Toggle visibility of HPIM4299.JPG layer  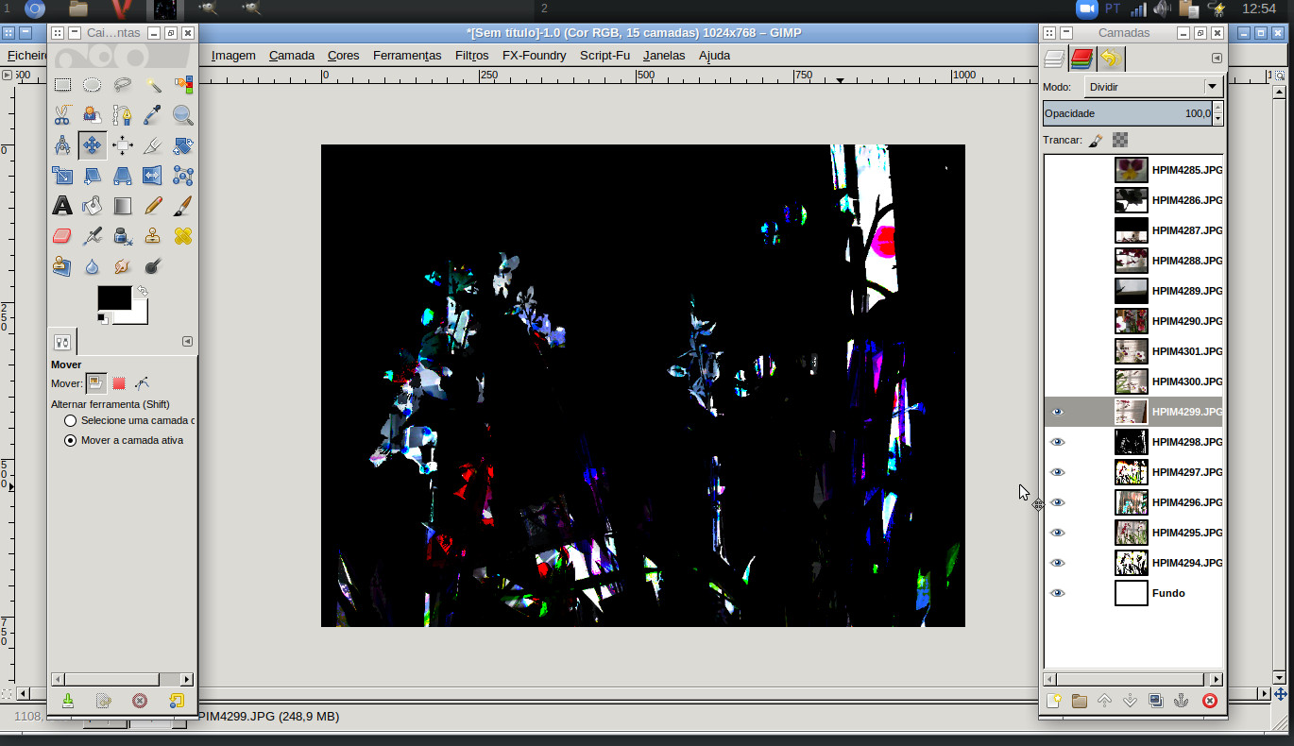click(1058, 412)
